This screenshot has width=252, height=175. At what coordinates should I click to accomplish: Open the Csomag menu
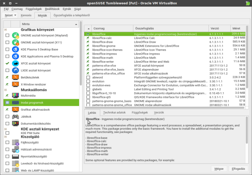coord(17,9)
